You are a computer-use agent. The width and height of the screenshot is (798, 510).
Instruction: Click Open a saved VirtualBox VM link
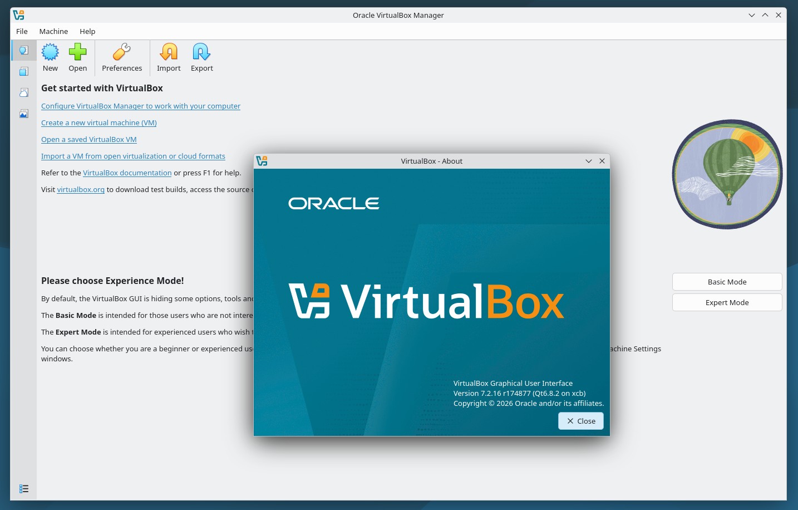[x=89, y=139]
